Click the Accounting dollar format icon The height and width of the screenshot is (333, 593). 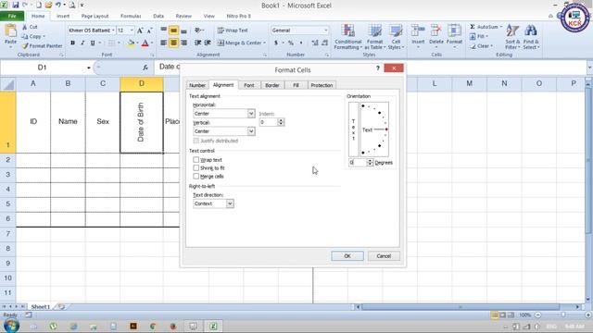(276, 43)
